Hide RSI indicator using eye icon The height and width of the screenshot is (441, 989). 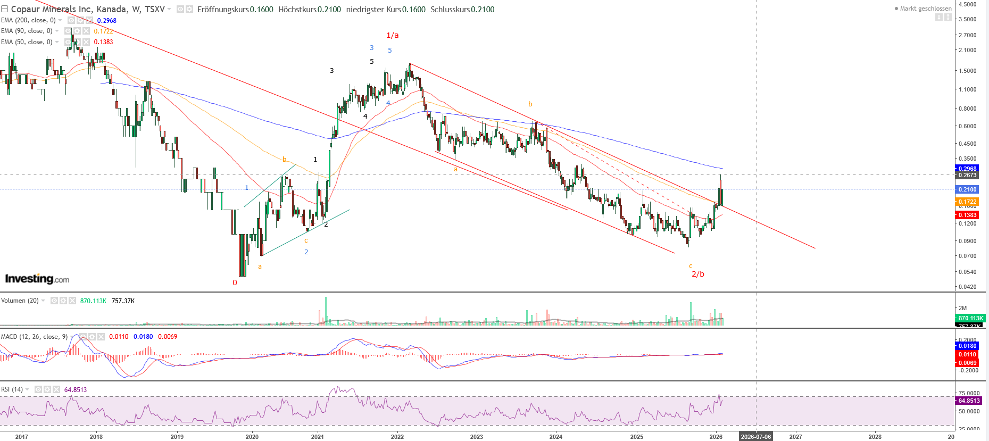coord(38,389)
